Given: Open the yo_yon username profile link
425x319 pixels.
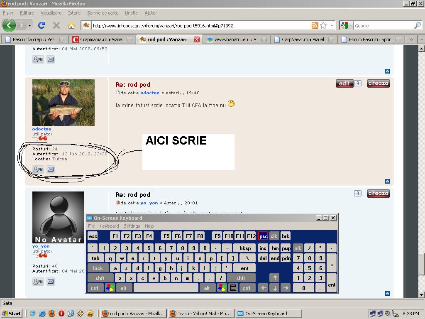Looking at the screenshot, I should click(41, 246).
